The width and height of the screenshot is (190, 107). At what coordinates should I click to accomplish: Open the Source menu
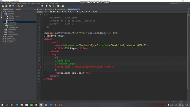(19, 3)
